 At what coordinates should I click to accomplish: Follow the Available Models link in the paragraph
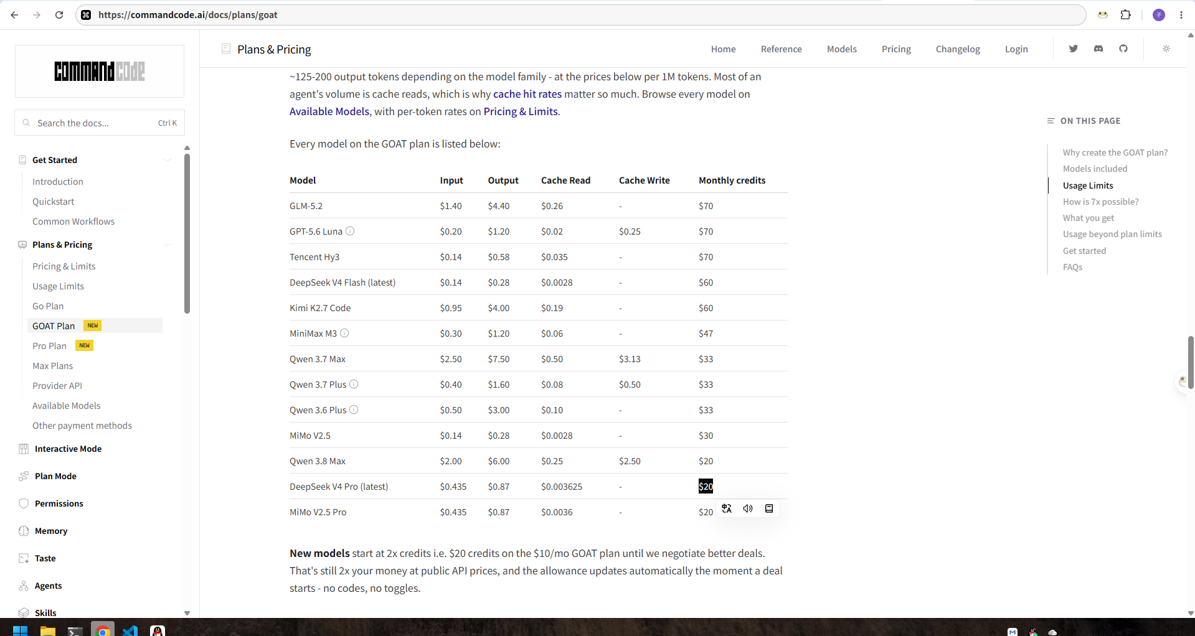click(329, 111)
